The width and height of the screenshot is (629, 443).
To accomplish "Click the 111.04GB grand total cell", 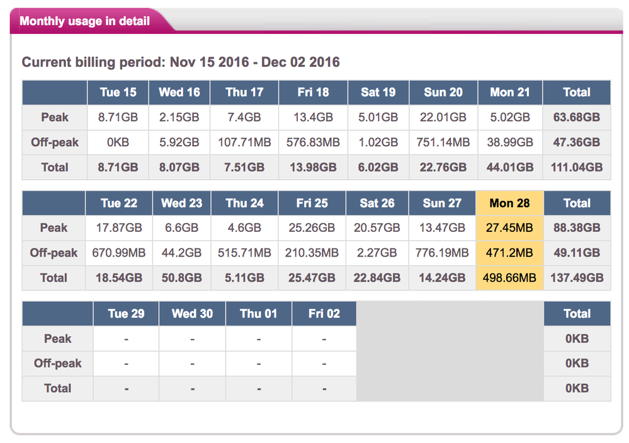I will coord(576,168).
